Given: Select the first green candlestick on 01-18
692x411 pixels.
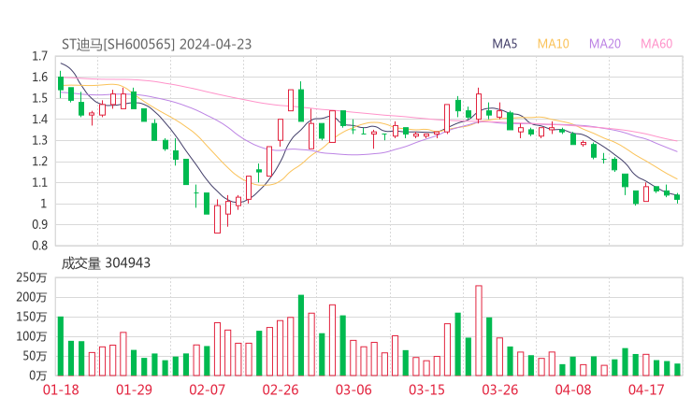Looking at the screenshot, I should point(61,84).
